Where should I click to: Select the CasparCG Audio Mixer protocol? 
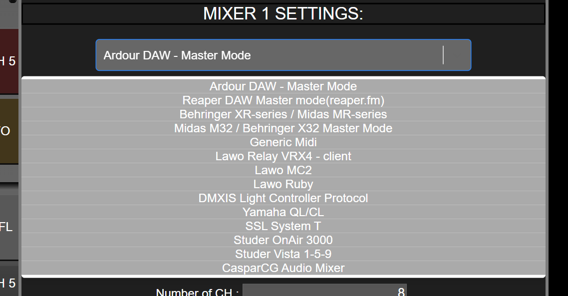pos(283,268)
